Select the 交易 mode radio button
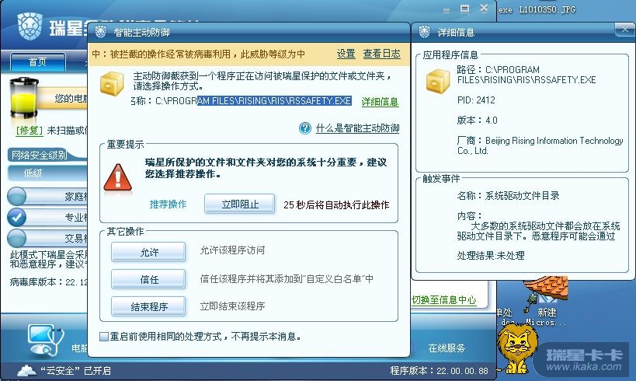Screen dimensions: 636x381 click(16, 238)
